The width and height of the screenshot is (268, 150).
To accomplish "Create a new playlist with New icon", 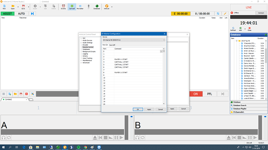I will click(4, 7).
